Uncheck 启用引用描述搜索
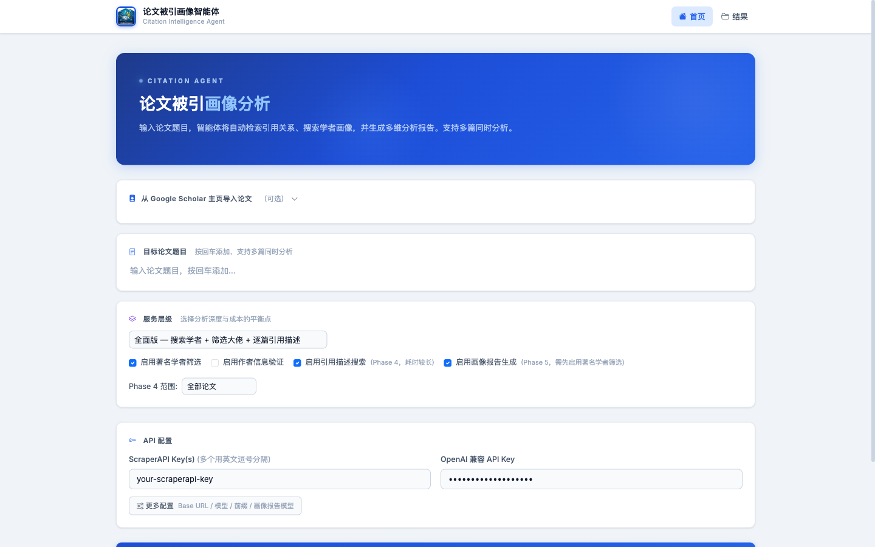Viewport: 875px width, 547px height. point(297,363)
